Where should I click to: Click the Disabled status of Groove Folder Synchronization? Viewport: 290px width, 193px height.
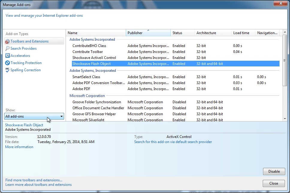click(179, 102)
